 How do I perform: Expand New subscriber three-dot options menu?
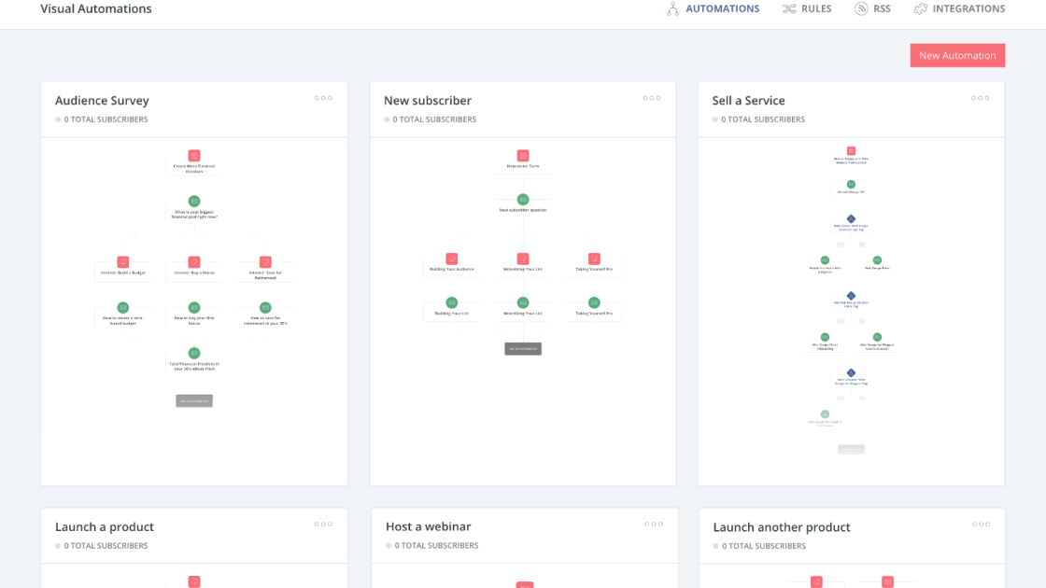[x=652, y=98]
